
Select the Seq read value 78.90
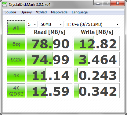point(49,43)
